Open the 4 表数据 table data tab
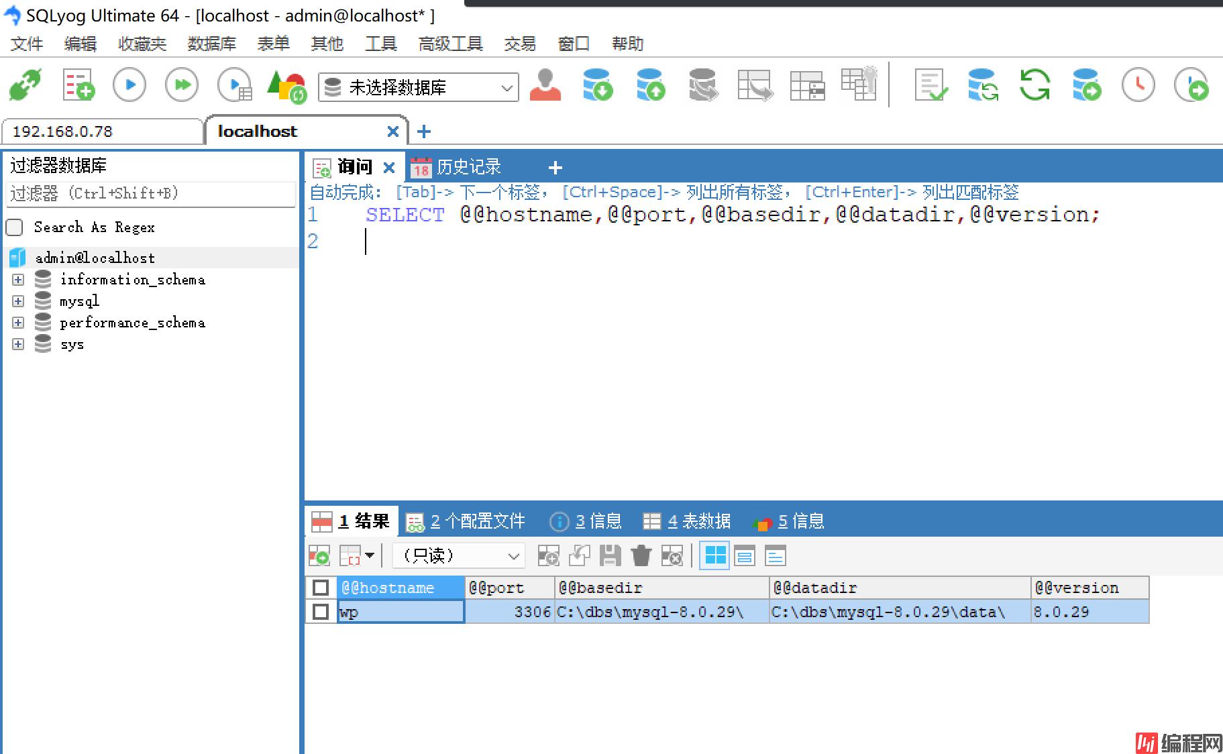1223x754 pixels. (x=687, y=521)
